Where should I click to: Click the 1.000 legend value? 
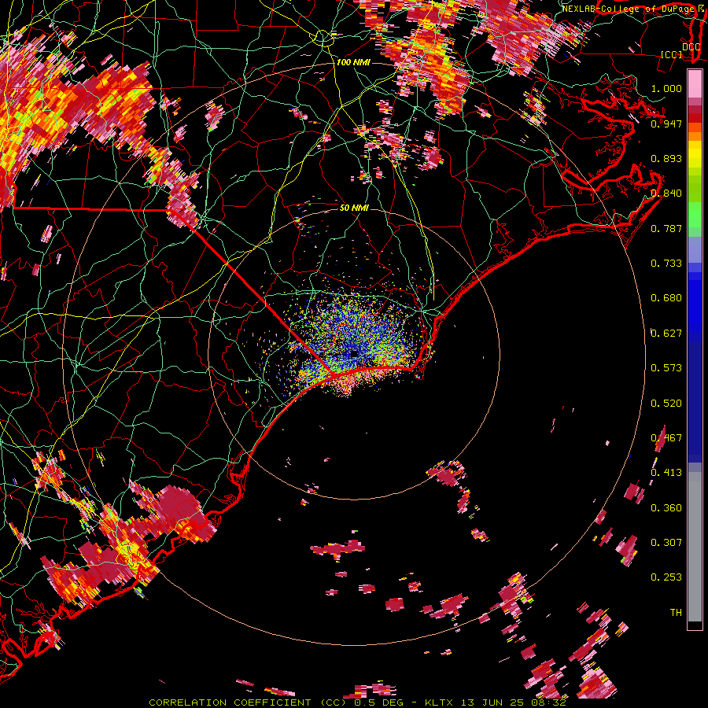point(666,88)
